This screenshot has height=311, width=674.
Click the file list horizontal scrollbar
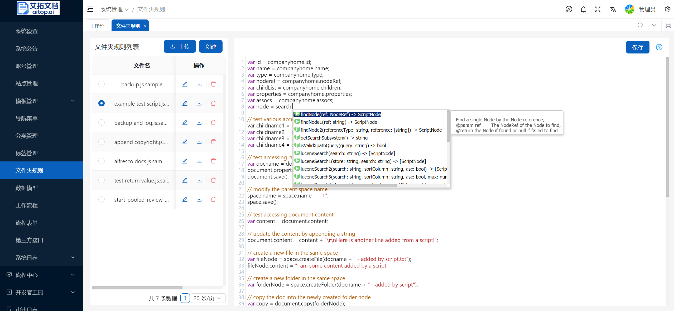[137, 288]
